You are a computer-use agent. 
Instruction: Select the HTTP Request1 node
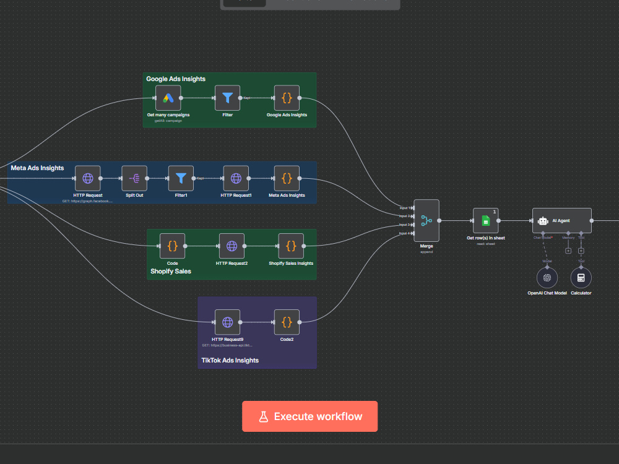coord(236,178)
